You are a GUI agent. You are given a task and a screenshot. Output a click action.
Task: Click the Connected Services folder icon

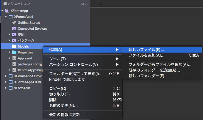[x=14, y=29]
